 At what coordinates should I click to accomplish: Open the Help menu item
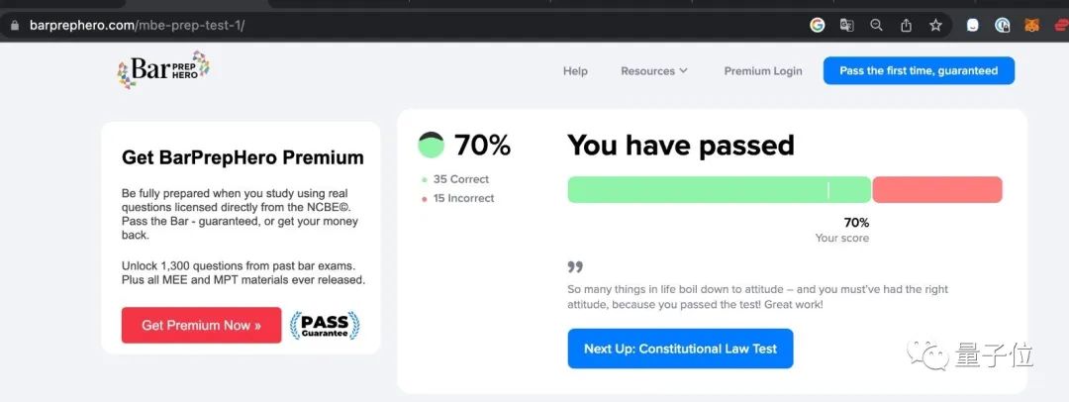click(575, 71)
